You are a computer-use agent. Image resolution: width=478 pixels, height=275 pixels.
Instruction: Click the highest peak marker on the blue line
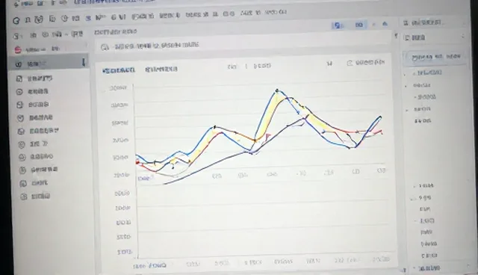coord(277,90)
